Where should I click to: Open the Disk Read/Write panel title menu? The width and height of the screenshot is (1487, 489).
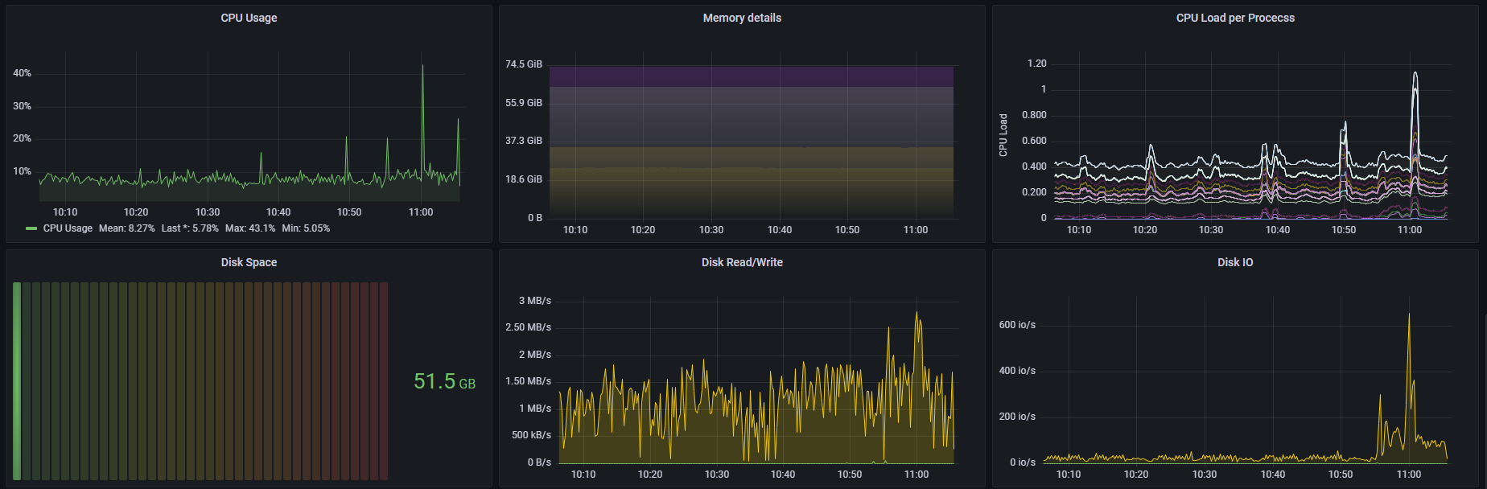[742, 262]
